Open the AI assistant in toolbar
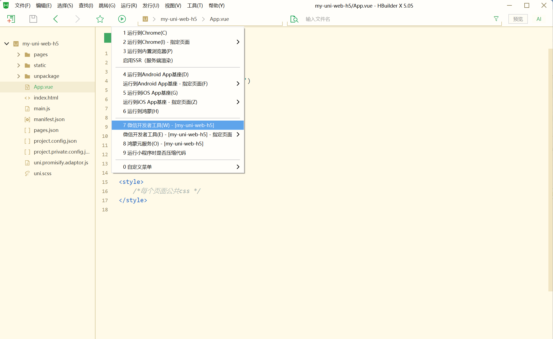553x339 pixels. (x=539, y=19)
